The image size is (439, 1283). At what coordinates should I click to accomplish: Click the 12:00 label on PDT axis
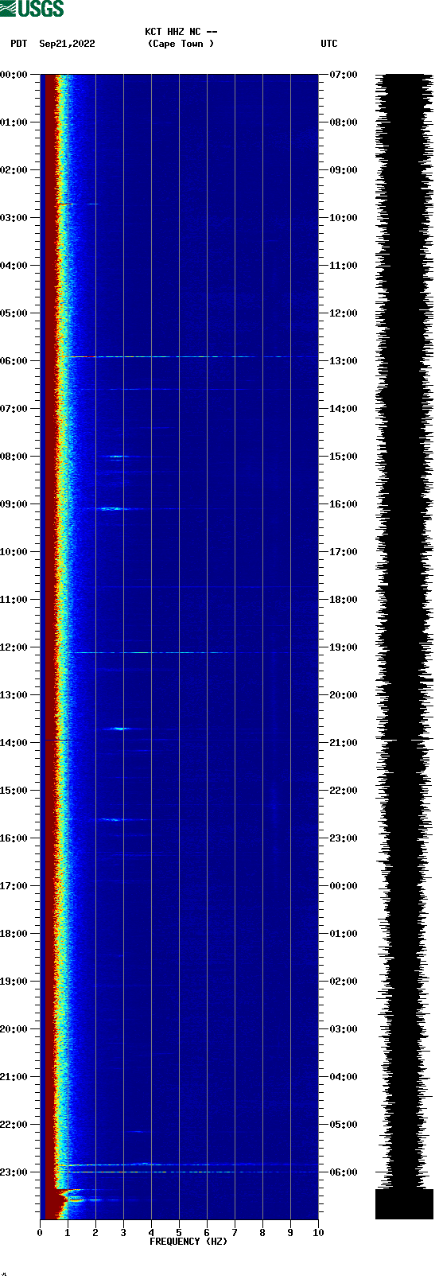14,647
